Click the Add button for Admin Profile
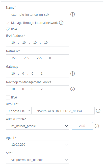This screenshot has width=104, height=166. tap(82, 126)
